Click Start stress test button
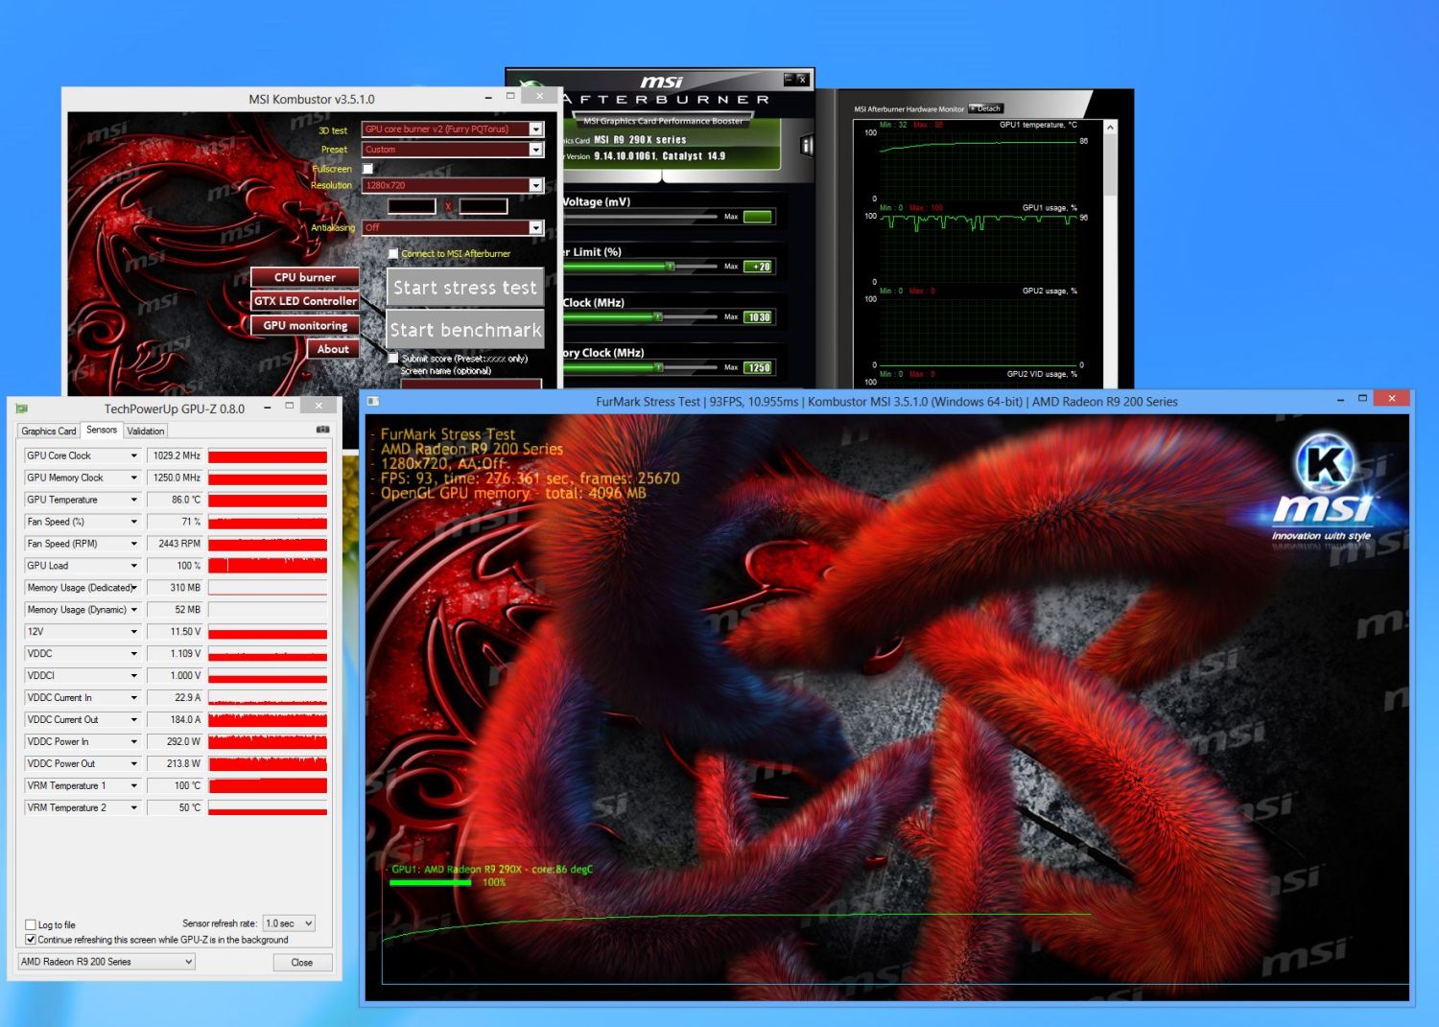The height and width of the screenshot is (1027, 1439). coord(465,288)
